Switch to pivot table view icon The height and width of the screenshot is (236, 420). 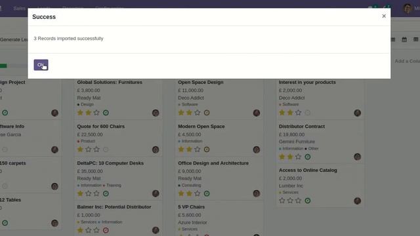click(415, 39)
